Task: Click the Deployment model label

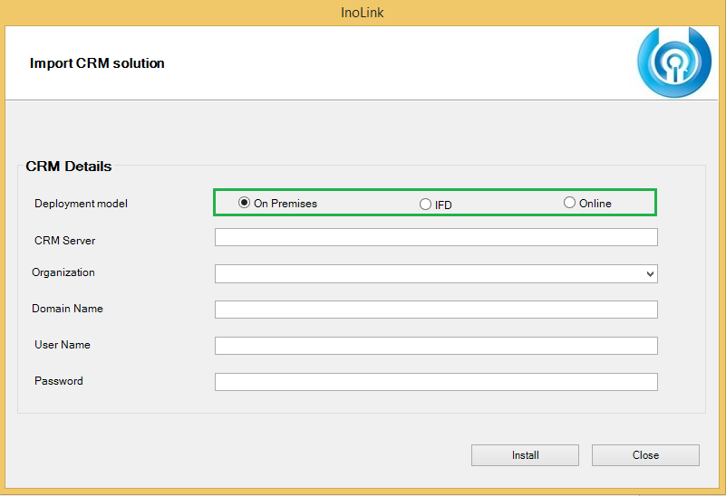Action: point(81,204)
